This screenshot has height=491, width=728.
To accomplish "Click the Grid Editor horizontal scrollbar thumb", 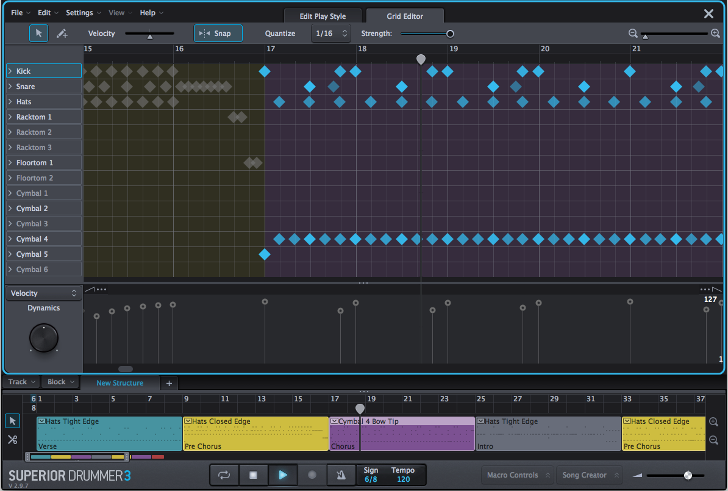I will [126, 369].
